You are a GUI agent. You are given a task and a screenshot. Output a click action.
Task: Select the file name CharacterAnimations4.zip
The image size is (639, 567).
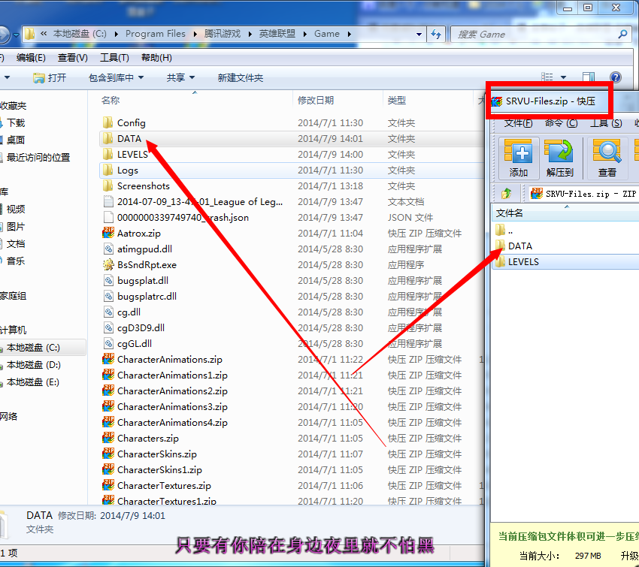172,423
